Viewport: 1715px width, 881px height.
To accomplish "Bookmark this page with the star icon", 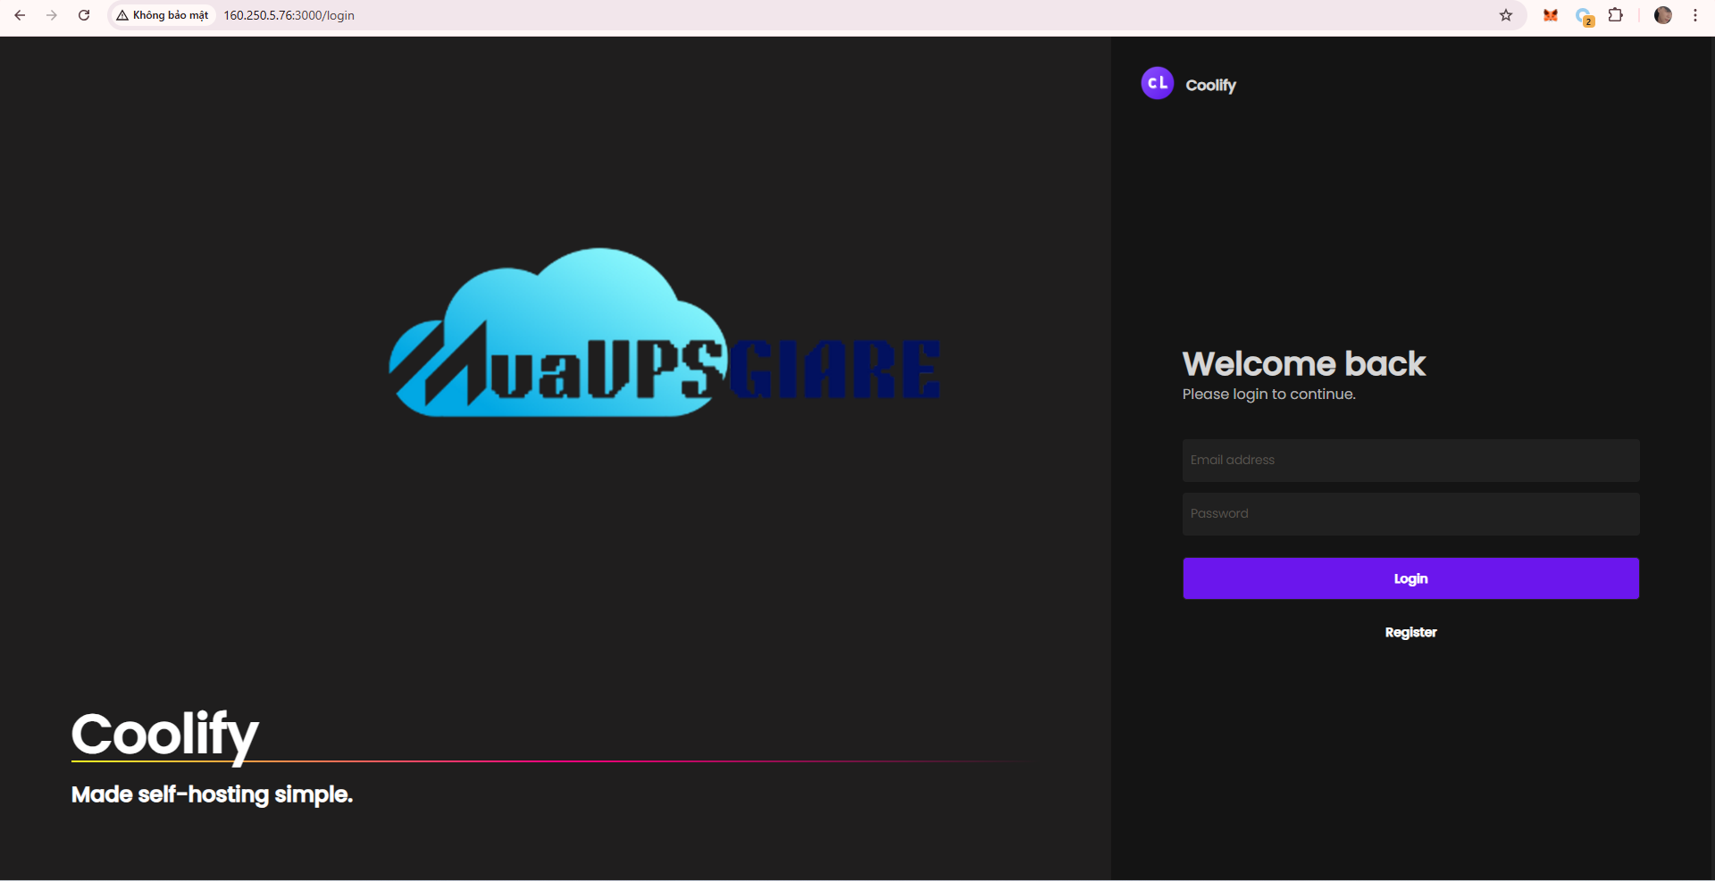I will point(1506,15).
